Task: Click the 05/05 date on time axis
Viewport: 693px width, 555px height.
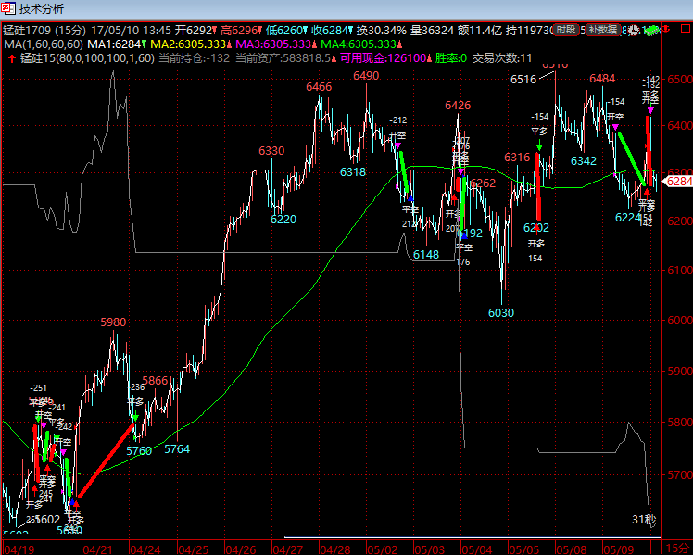Action: [x=524, y=549]
